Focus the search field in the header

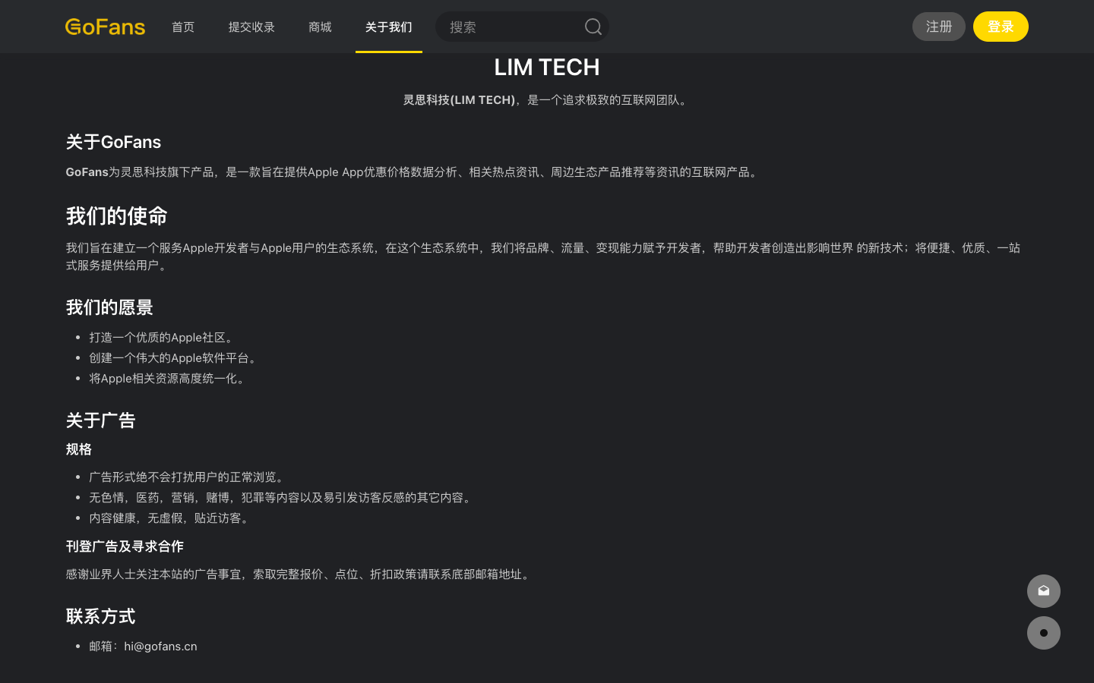(509, 27)
